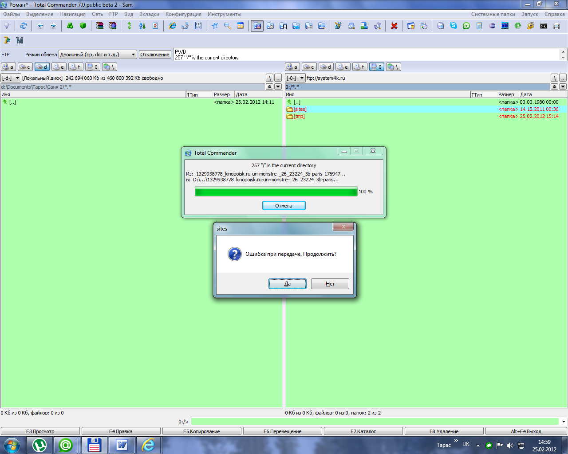Click the red X toolbar icon
This screenshot has width=568, height=454.
coord(394,26)
